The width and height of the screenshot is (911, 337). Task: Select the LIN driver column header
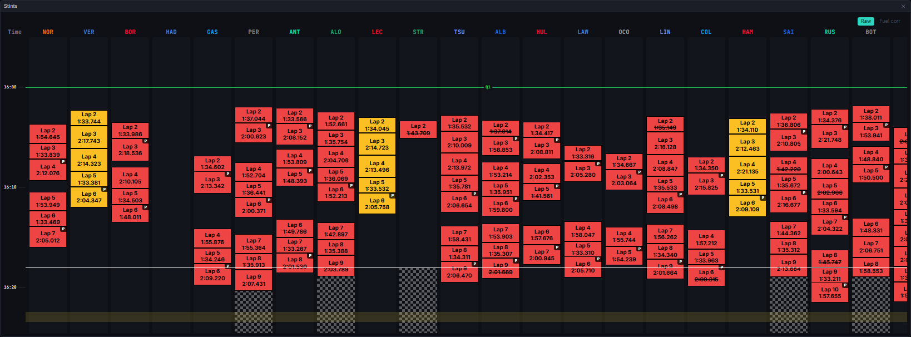[665, 32]
